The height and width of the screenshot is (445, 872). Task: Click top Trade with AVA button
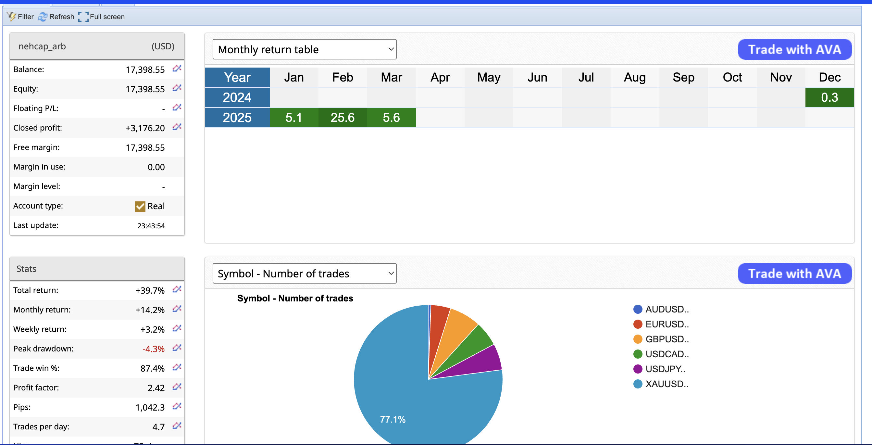tap(794, 49)
